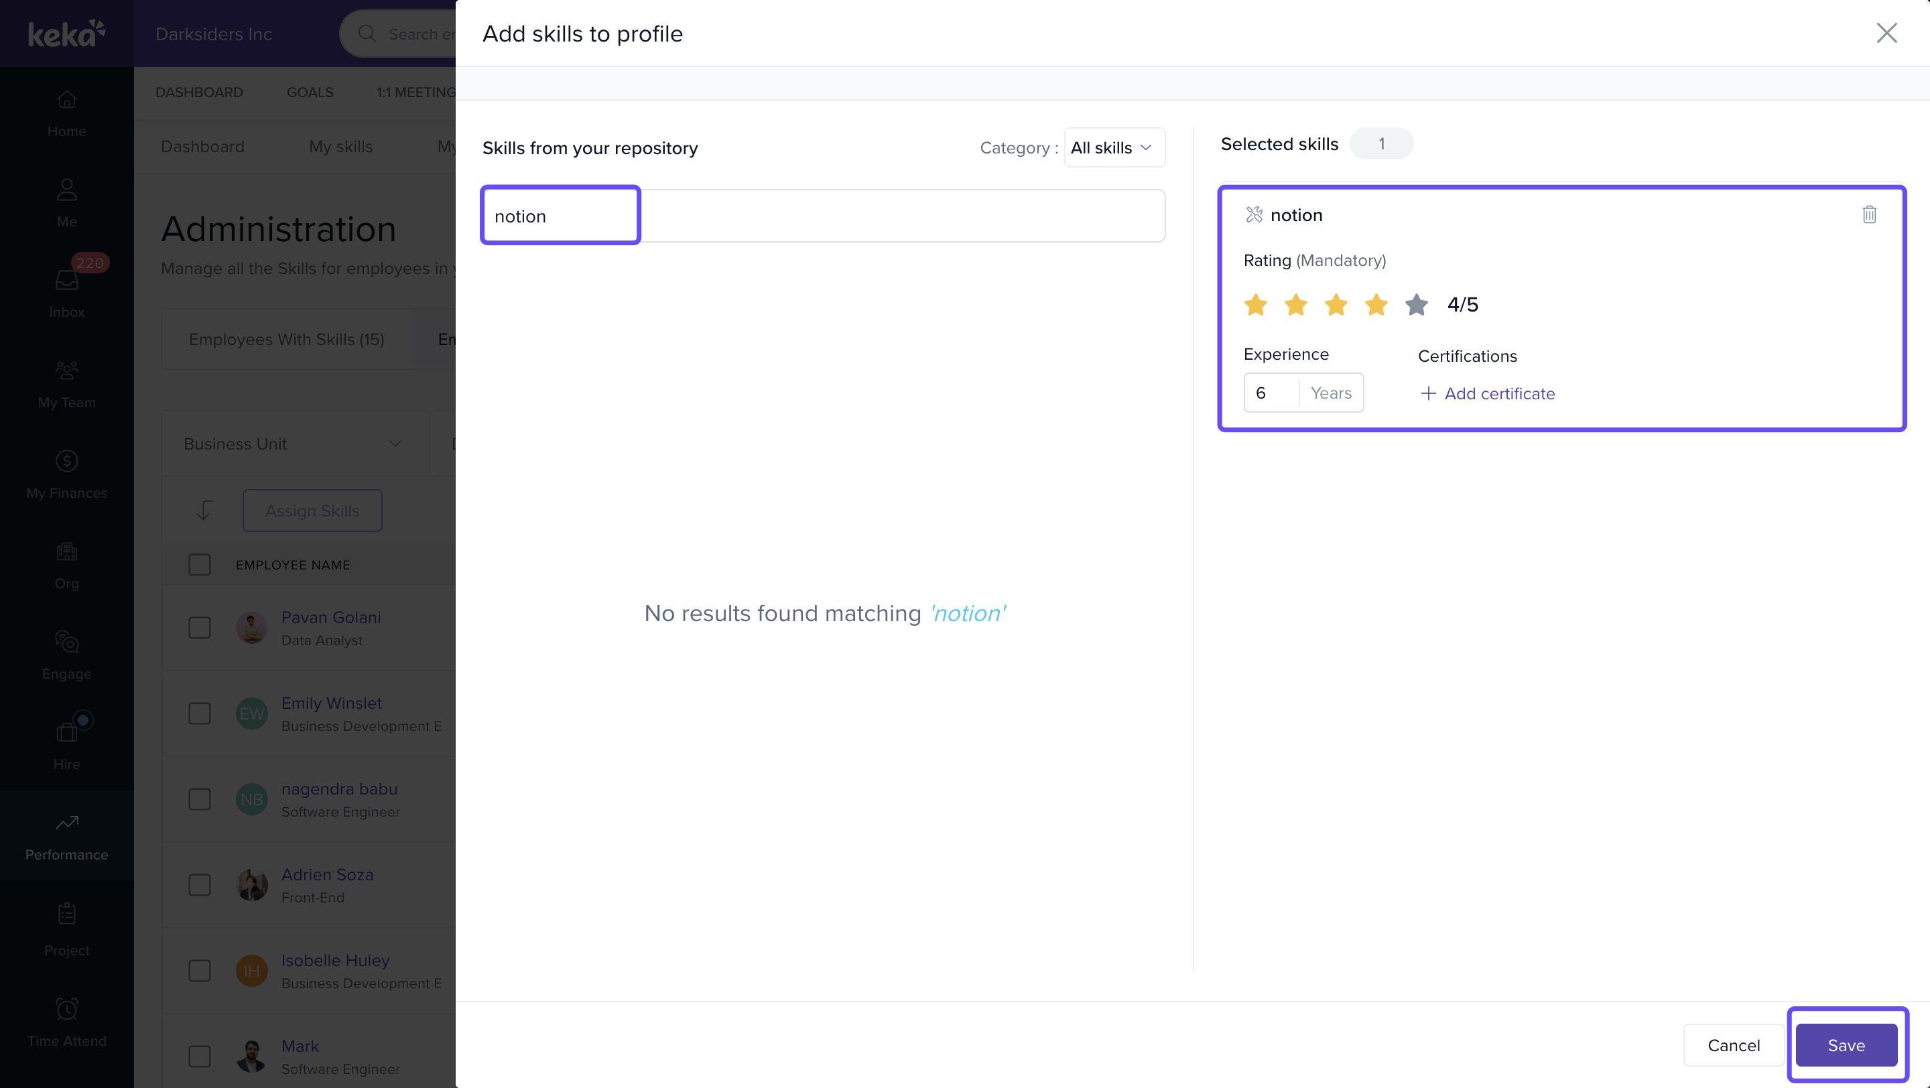This screenshot has height=1088, width=1930.
Task: Click the Save button
Action: pyautogui.click(x=1846, y=1044)
